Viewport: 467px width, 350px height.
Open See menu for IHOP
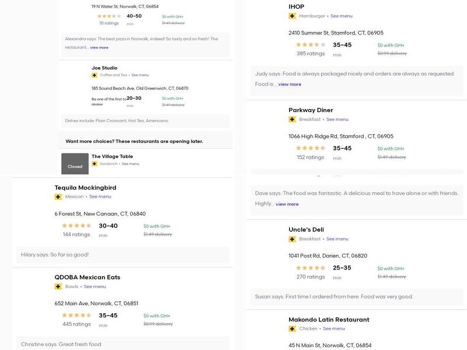pyautogui.click(x=341, y=16)
